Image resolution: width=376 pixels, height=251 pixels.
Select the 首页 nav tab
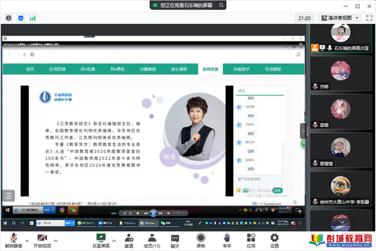click(x=30, y=69)
